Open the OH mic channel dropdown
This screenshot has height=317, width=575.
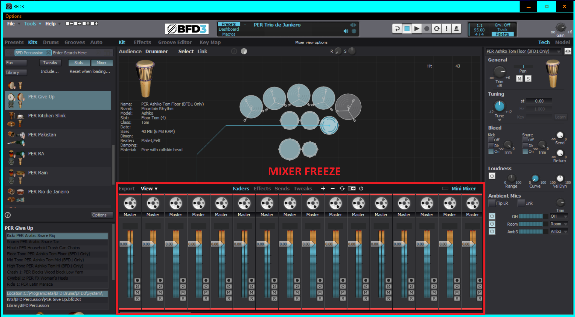point(559,216)
